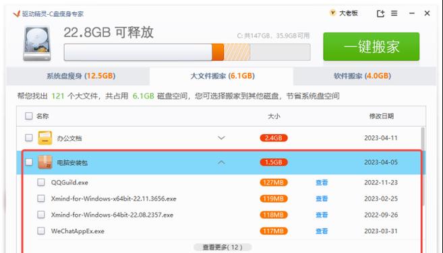Click the 大小 column header
This screenshot has width=443, height=253.
point(274,116)
